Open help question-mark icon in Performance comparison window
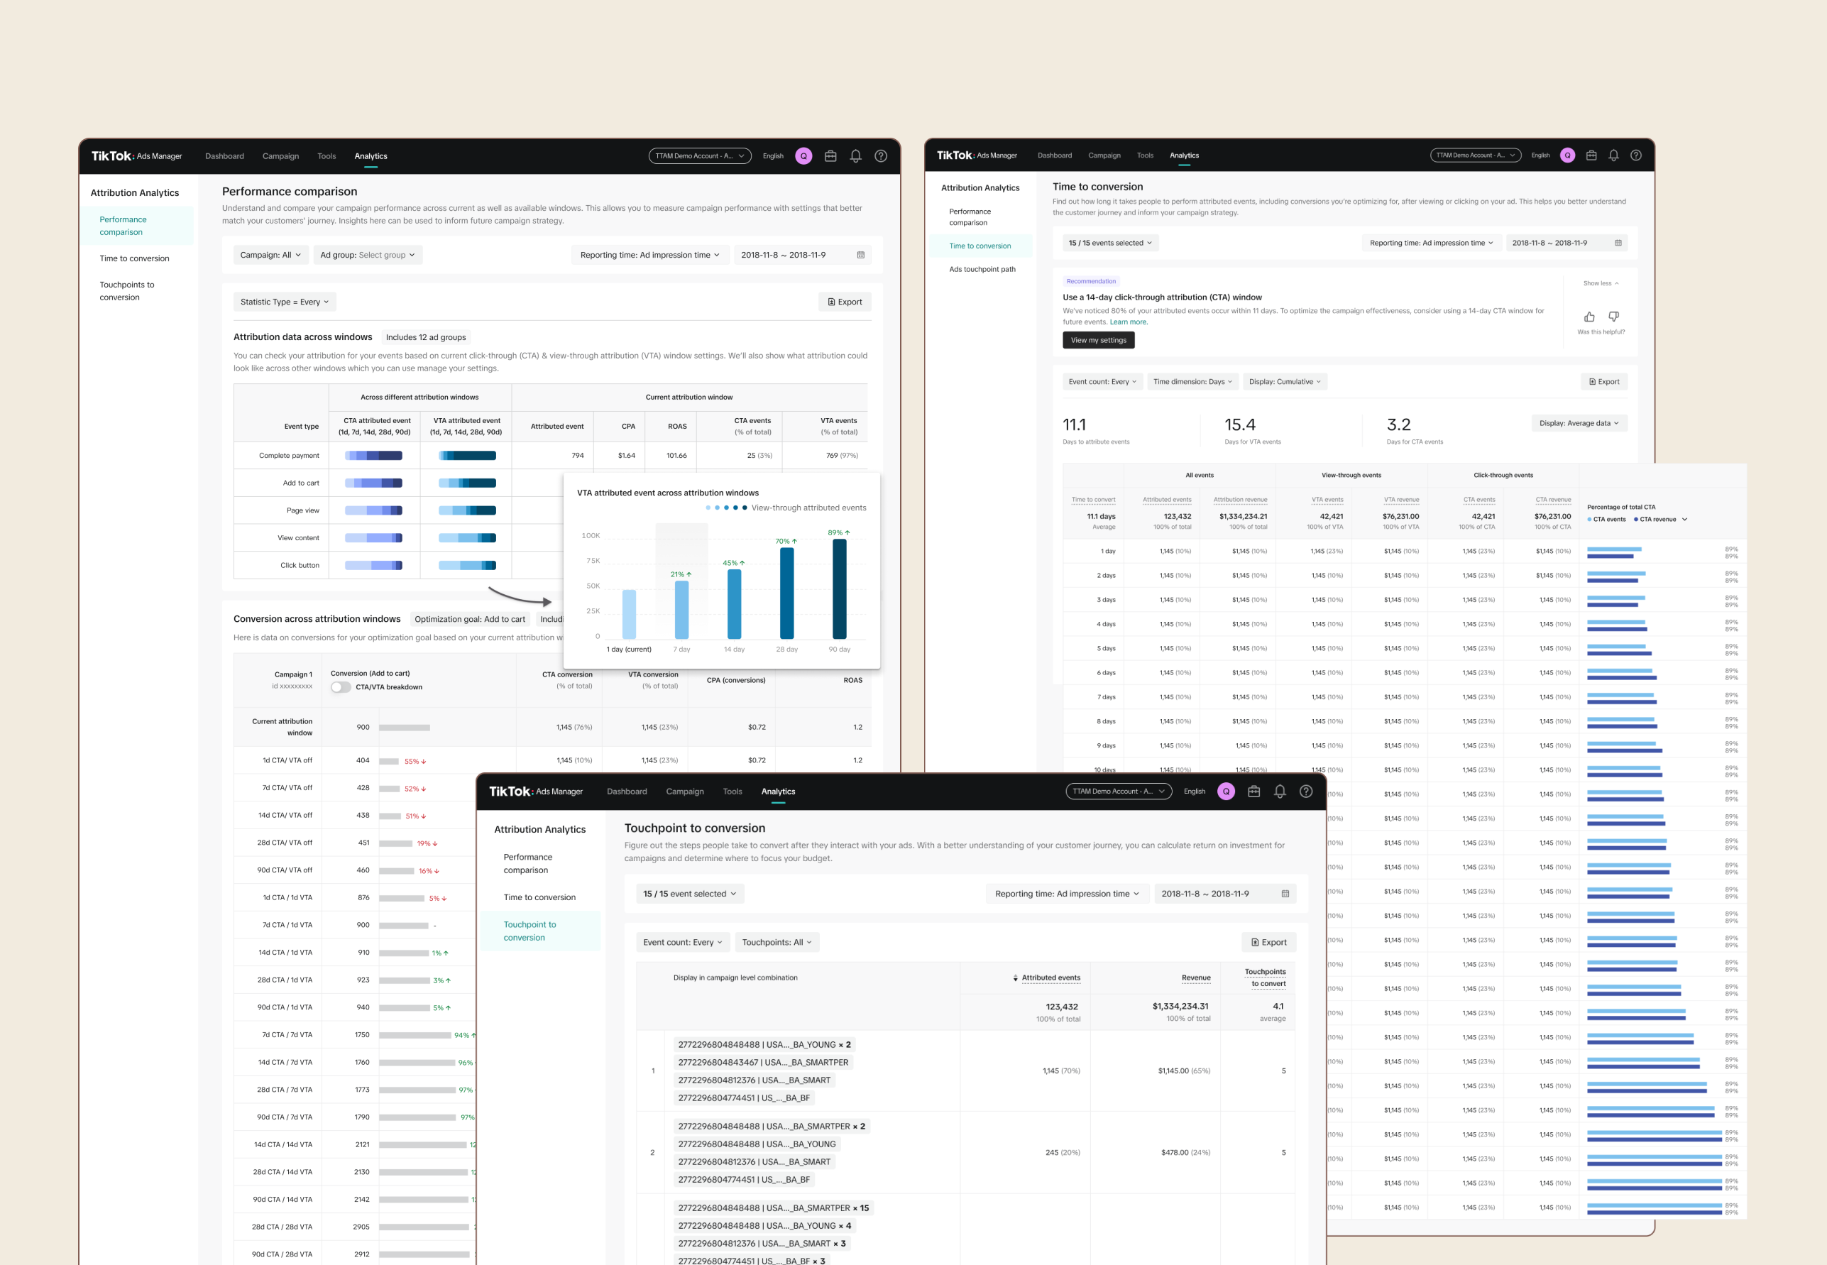Viewport: 1827px width, 1265px height. tap(880, 156)
